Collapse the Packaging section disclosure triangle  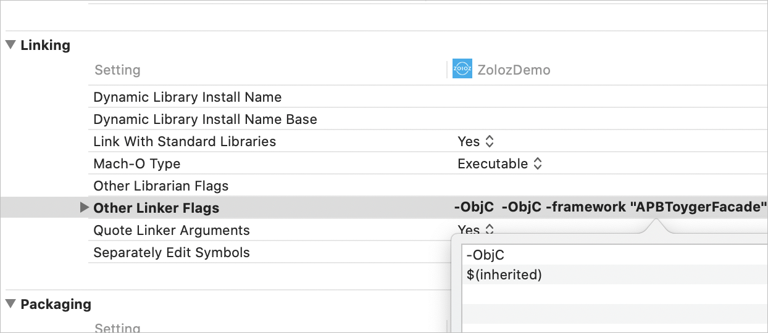[x=11, y=304]
